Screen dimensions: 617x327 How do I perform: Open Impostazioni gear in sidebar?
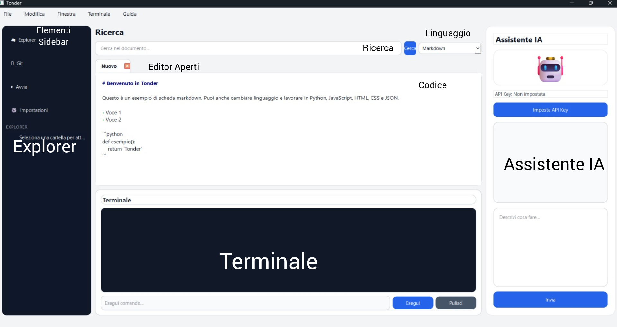(x=14, y=110)
